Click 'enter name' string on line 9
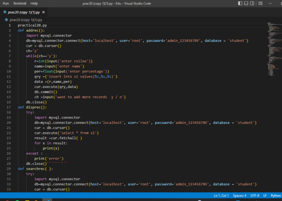The height and width of the screenshot is (201, 282). (x=70, y=66)
